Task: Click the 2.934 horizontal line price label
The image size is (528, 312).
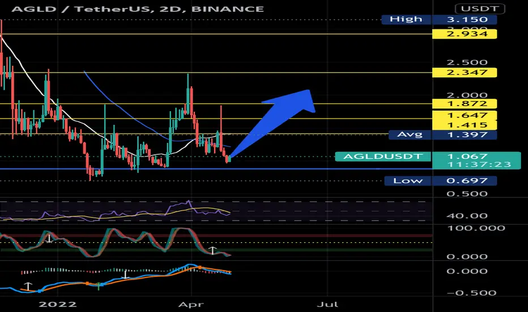Action: [465, 33]
